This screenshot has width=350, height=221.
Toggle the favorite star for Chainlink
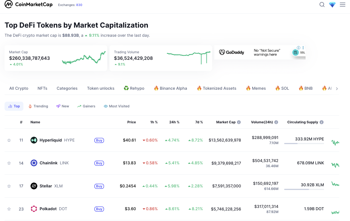click(9, 163)
